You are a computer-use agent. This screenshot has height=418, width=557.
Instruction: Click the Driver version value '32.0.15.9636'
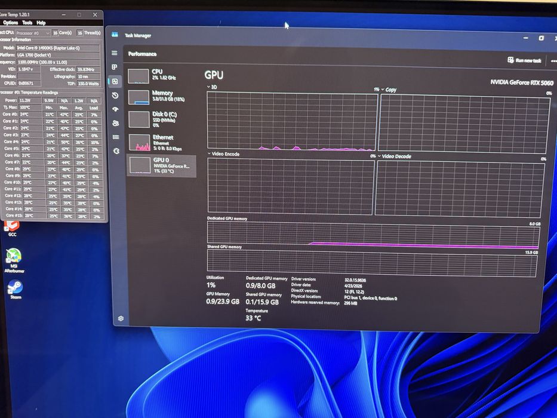(355, 280)
